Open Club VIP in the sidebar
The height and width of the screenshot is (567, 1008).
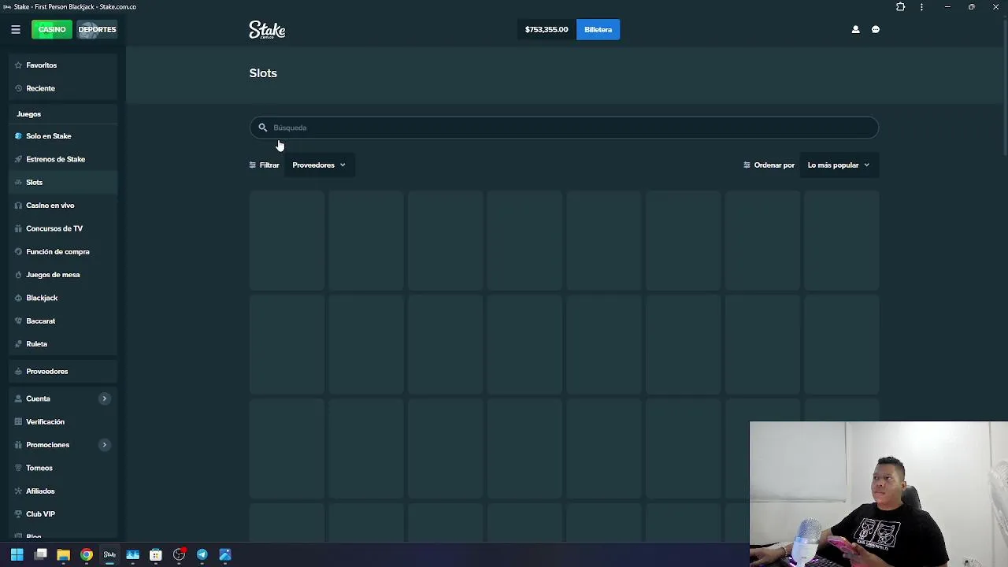[x=63, y=514]
